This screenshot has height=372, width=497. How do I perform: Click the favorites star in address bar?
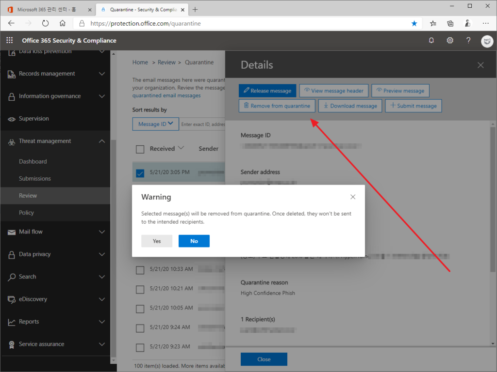click(x=414, y=23)
